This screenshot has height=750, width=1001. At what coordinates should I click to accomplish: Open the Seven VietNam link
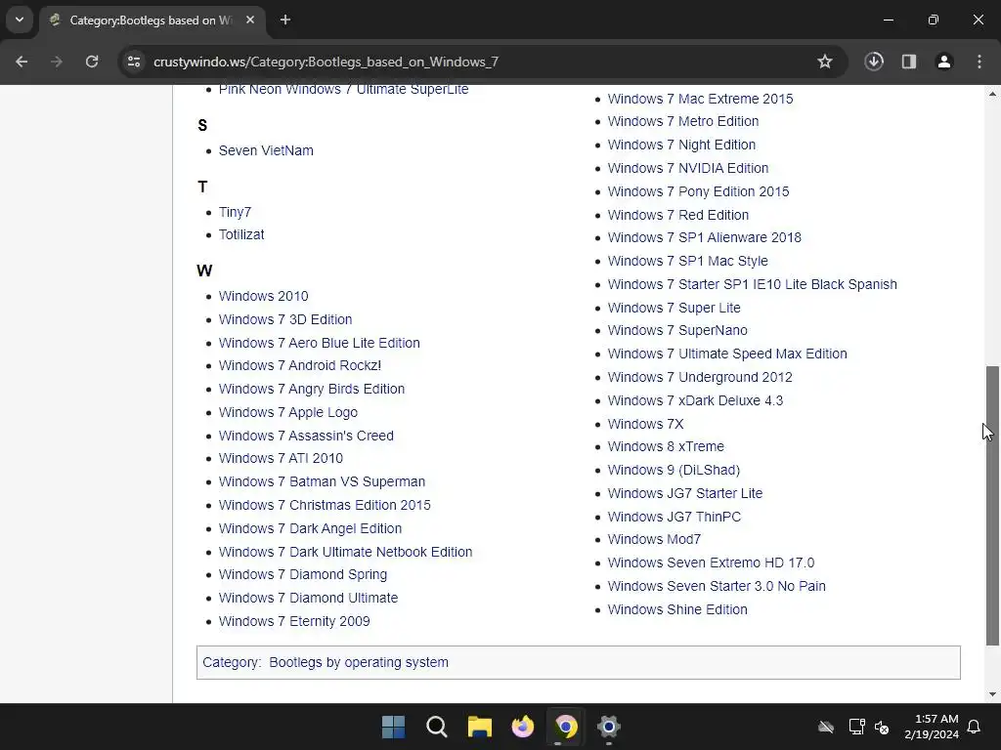point(266,150)
